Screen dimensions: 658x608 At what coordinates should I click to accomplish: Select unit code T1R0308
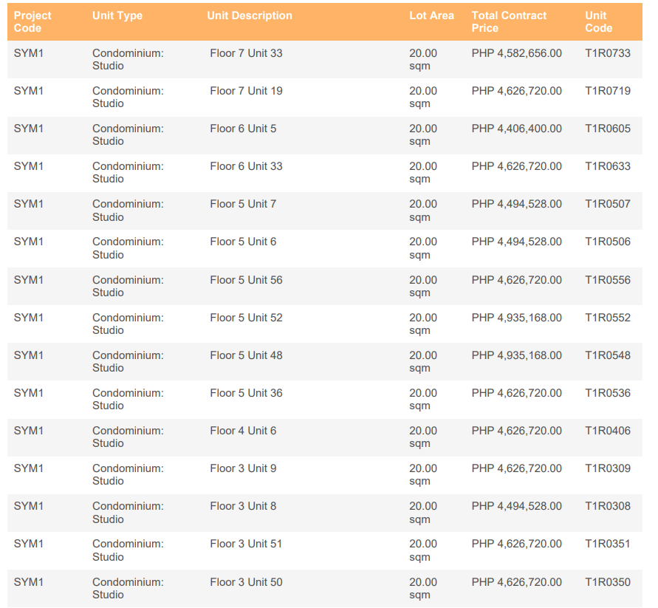coord(607,506)
